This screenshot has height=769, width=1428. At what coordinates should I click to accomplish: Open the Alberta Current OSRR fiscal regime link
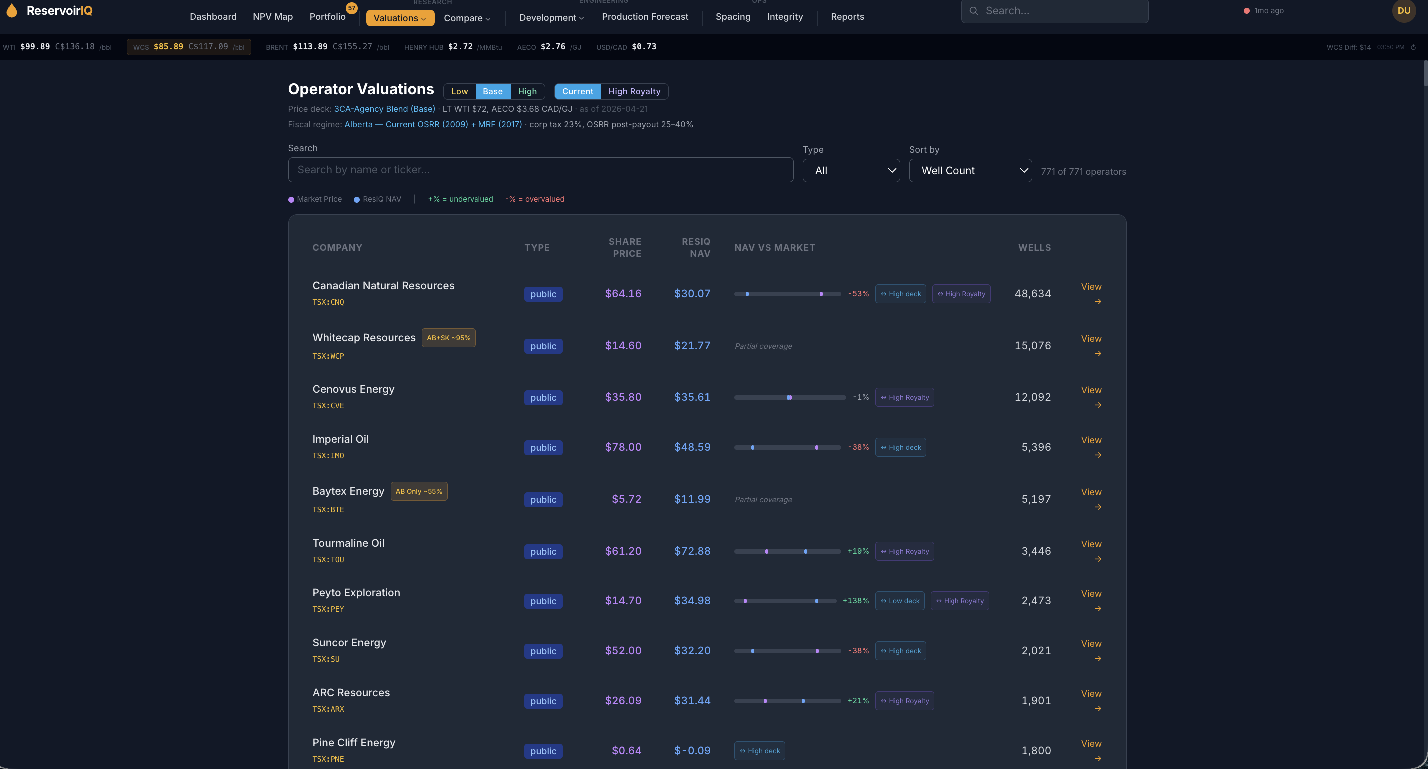[x=433, y=125]
